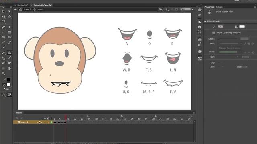Viewport: 257px width, 144px height.
Task: Select the Zoom magnifier tool
Action: [3, 74]
